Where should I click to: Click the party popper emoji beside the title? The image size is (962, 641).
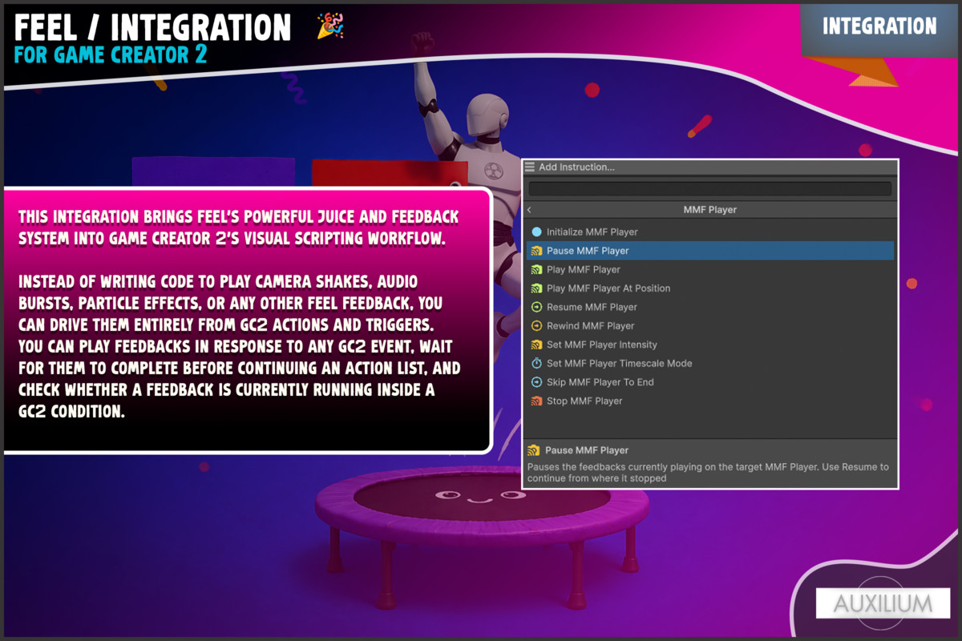tap(330, 26)
